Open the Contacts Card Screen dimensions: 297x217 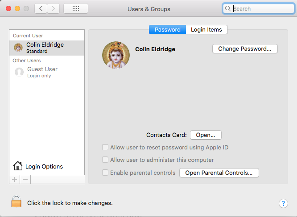pyautogui.click(x=206, y=135)
